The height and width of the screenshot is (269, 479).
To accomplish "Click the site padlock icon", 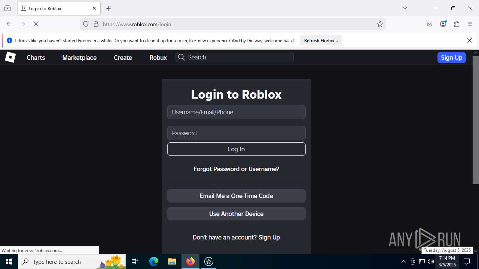I will pos(96,24).
